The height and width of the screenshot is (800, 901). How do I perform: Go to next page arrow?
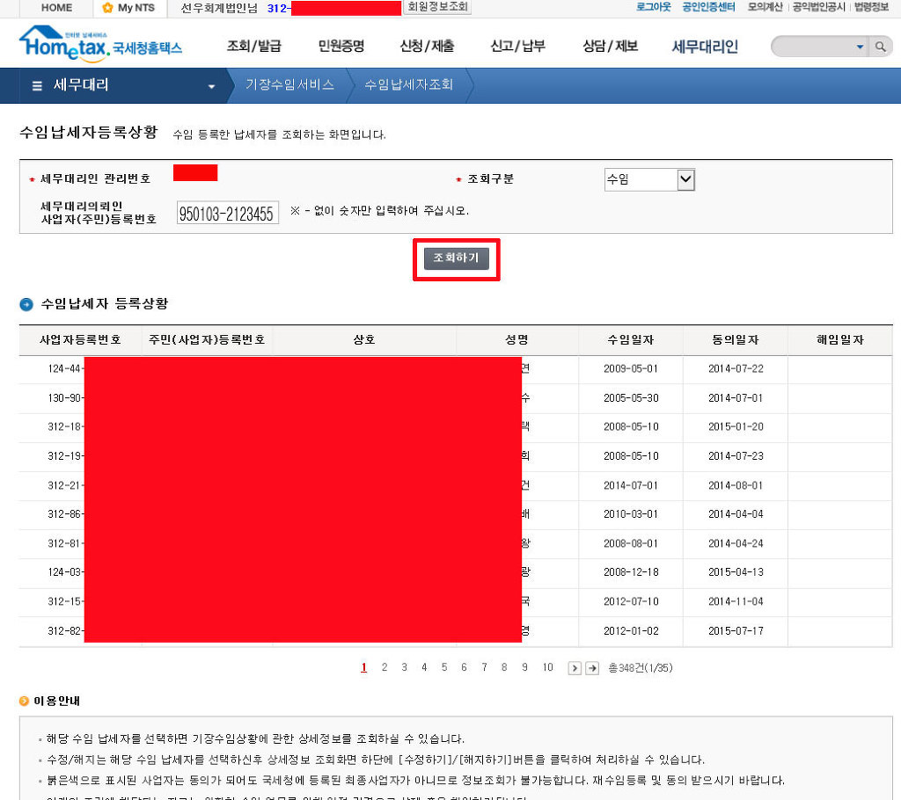[x=574, y=668]
